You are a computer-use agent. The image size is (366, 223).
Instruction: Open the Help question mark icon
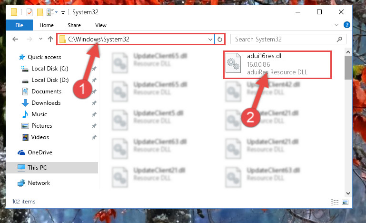click(346, 25)
